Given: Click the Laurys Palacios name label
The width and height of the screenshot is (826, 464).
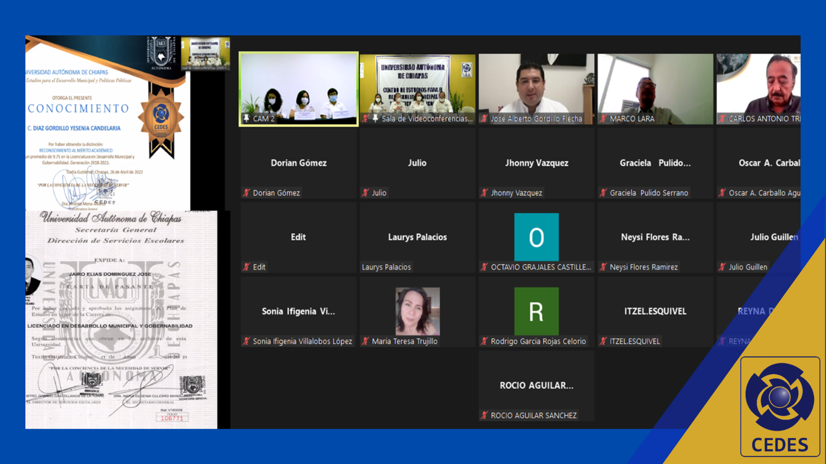Looking at the screenshot, I should point(386,267).
